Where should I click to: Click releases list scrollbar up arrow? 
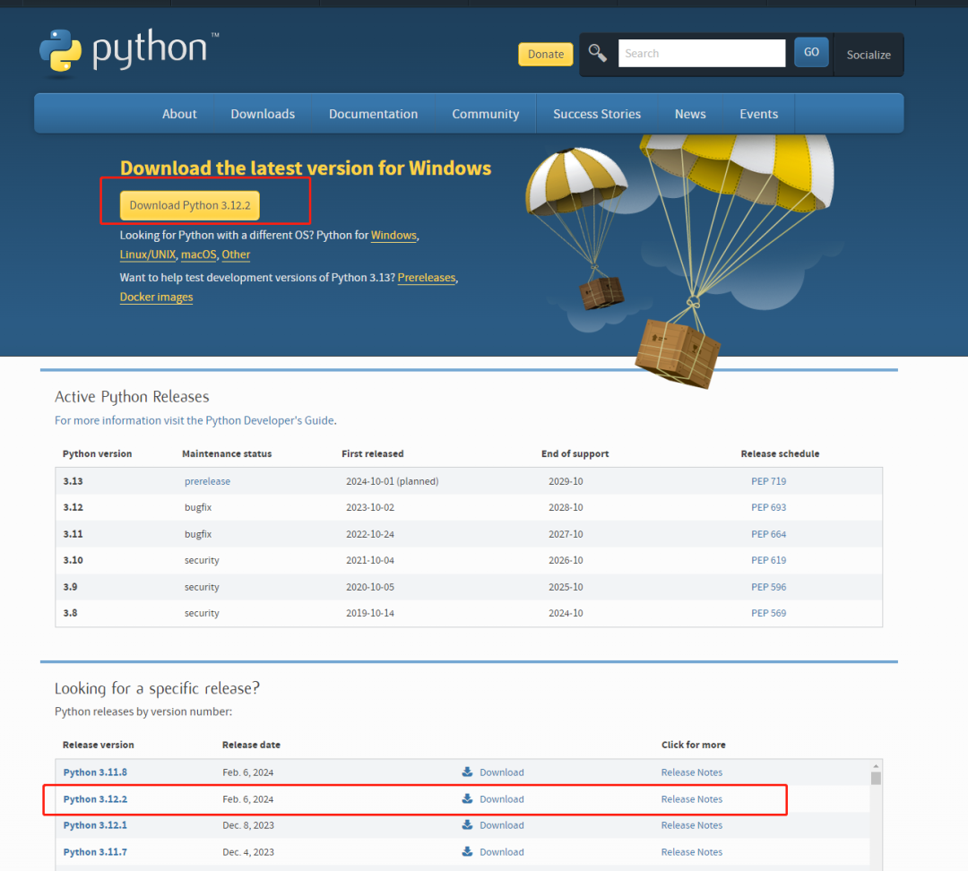(x=876, y=766)
